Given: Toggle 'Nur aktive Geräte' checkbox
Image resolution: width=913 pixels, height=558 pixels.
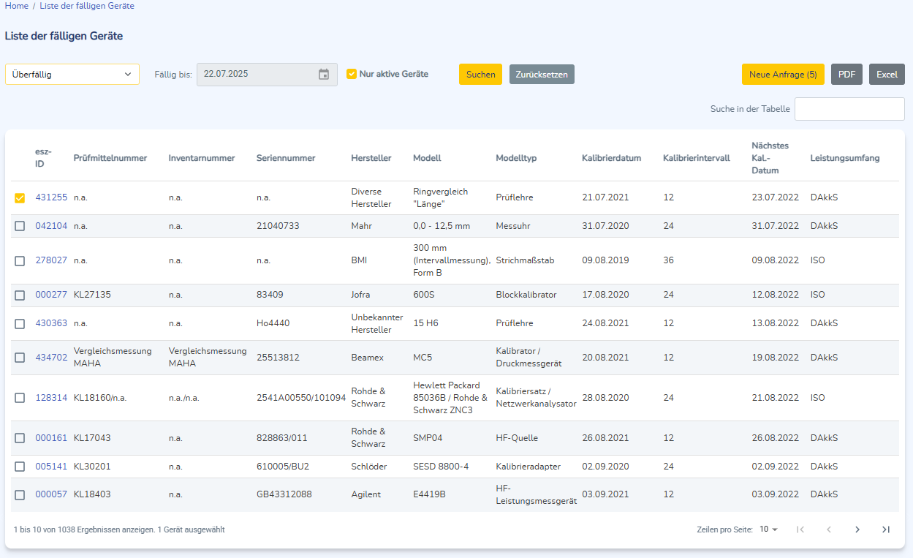Looking at the screenshot, I should click(x=352, y=74).
